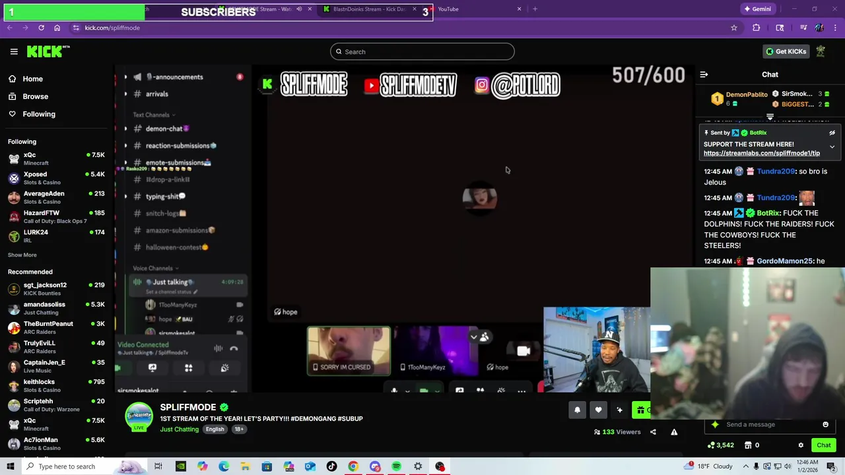Open Browse in sidebar
This screenshot has height=475, width=845.
click(35, 96)
